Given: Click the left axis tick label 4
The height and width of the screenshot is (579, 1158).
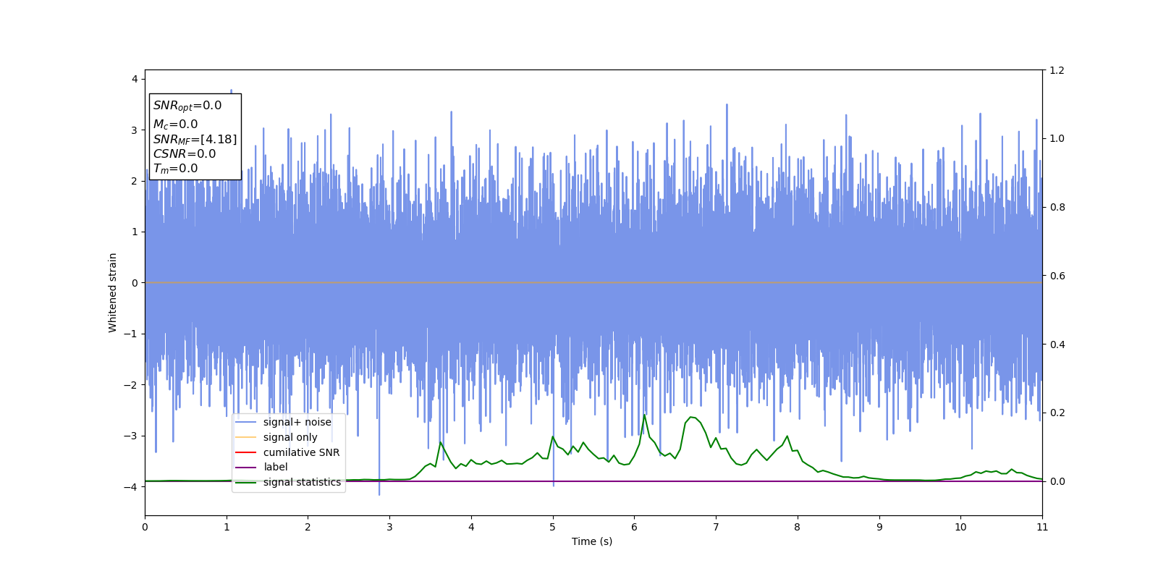Looking at the screenshot, I should [x=135, y=79].
